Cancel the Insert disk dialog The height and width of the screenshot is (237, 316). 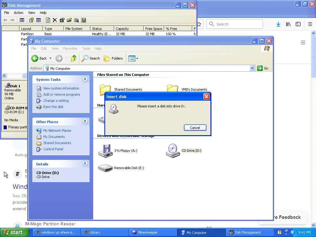pyautogui.click(x=195, y=127)
